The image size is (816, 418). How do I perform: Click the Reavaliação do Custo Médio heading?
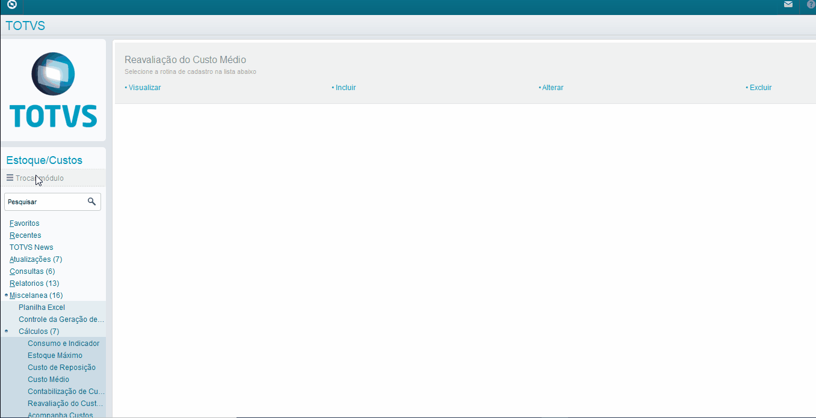coord(185,60)
